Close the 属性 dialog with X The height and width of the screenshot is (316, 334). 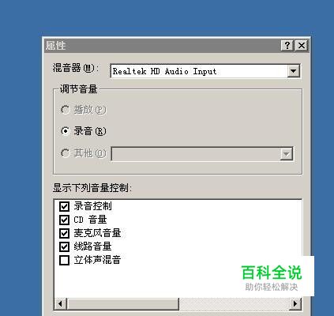302,46
